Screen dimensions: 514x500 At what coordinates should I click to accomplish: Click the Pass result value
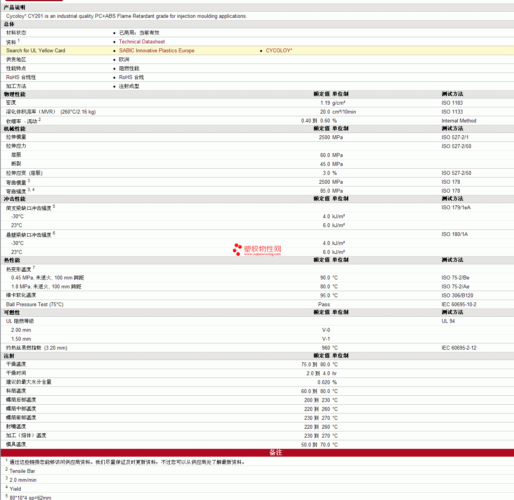click(324, 304)
